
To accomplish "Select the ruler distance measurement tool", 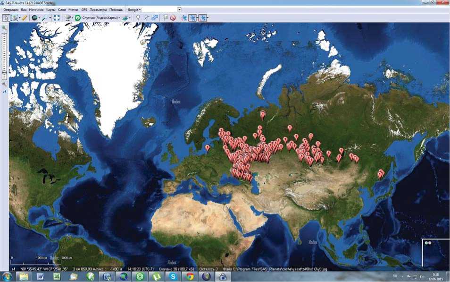I will [24, 17].
